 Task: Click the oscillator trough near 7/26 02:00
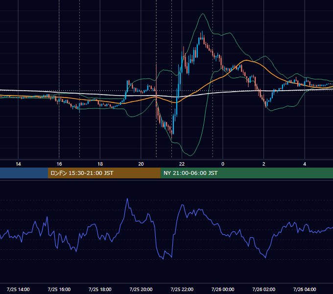coord(265,258)
